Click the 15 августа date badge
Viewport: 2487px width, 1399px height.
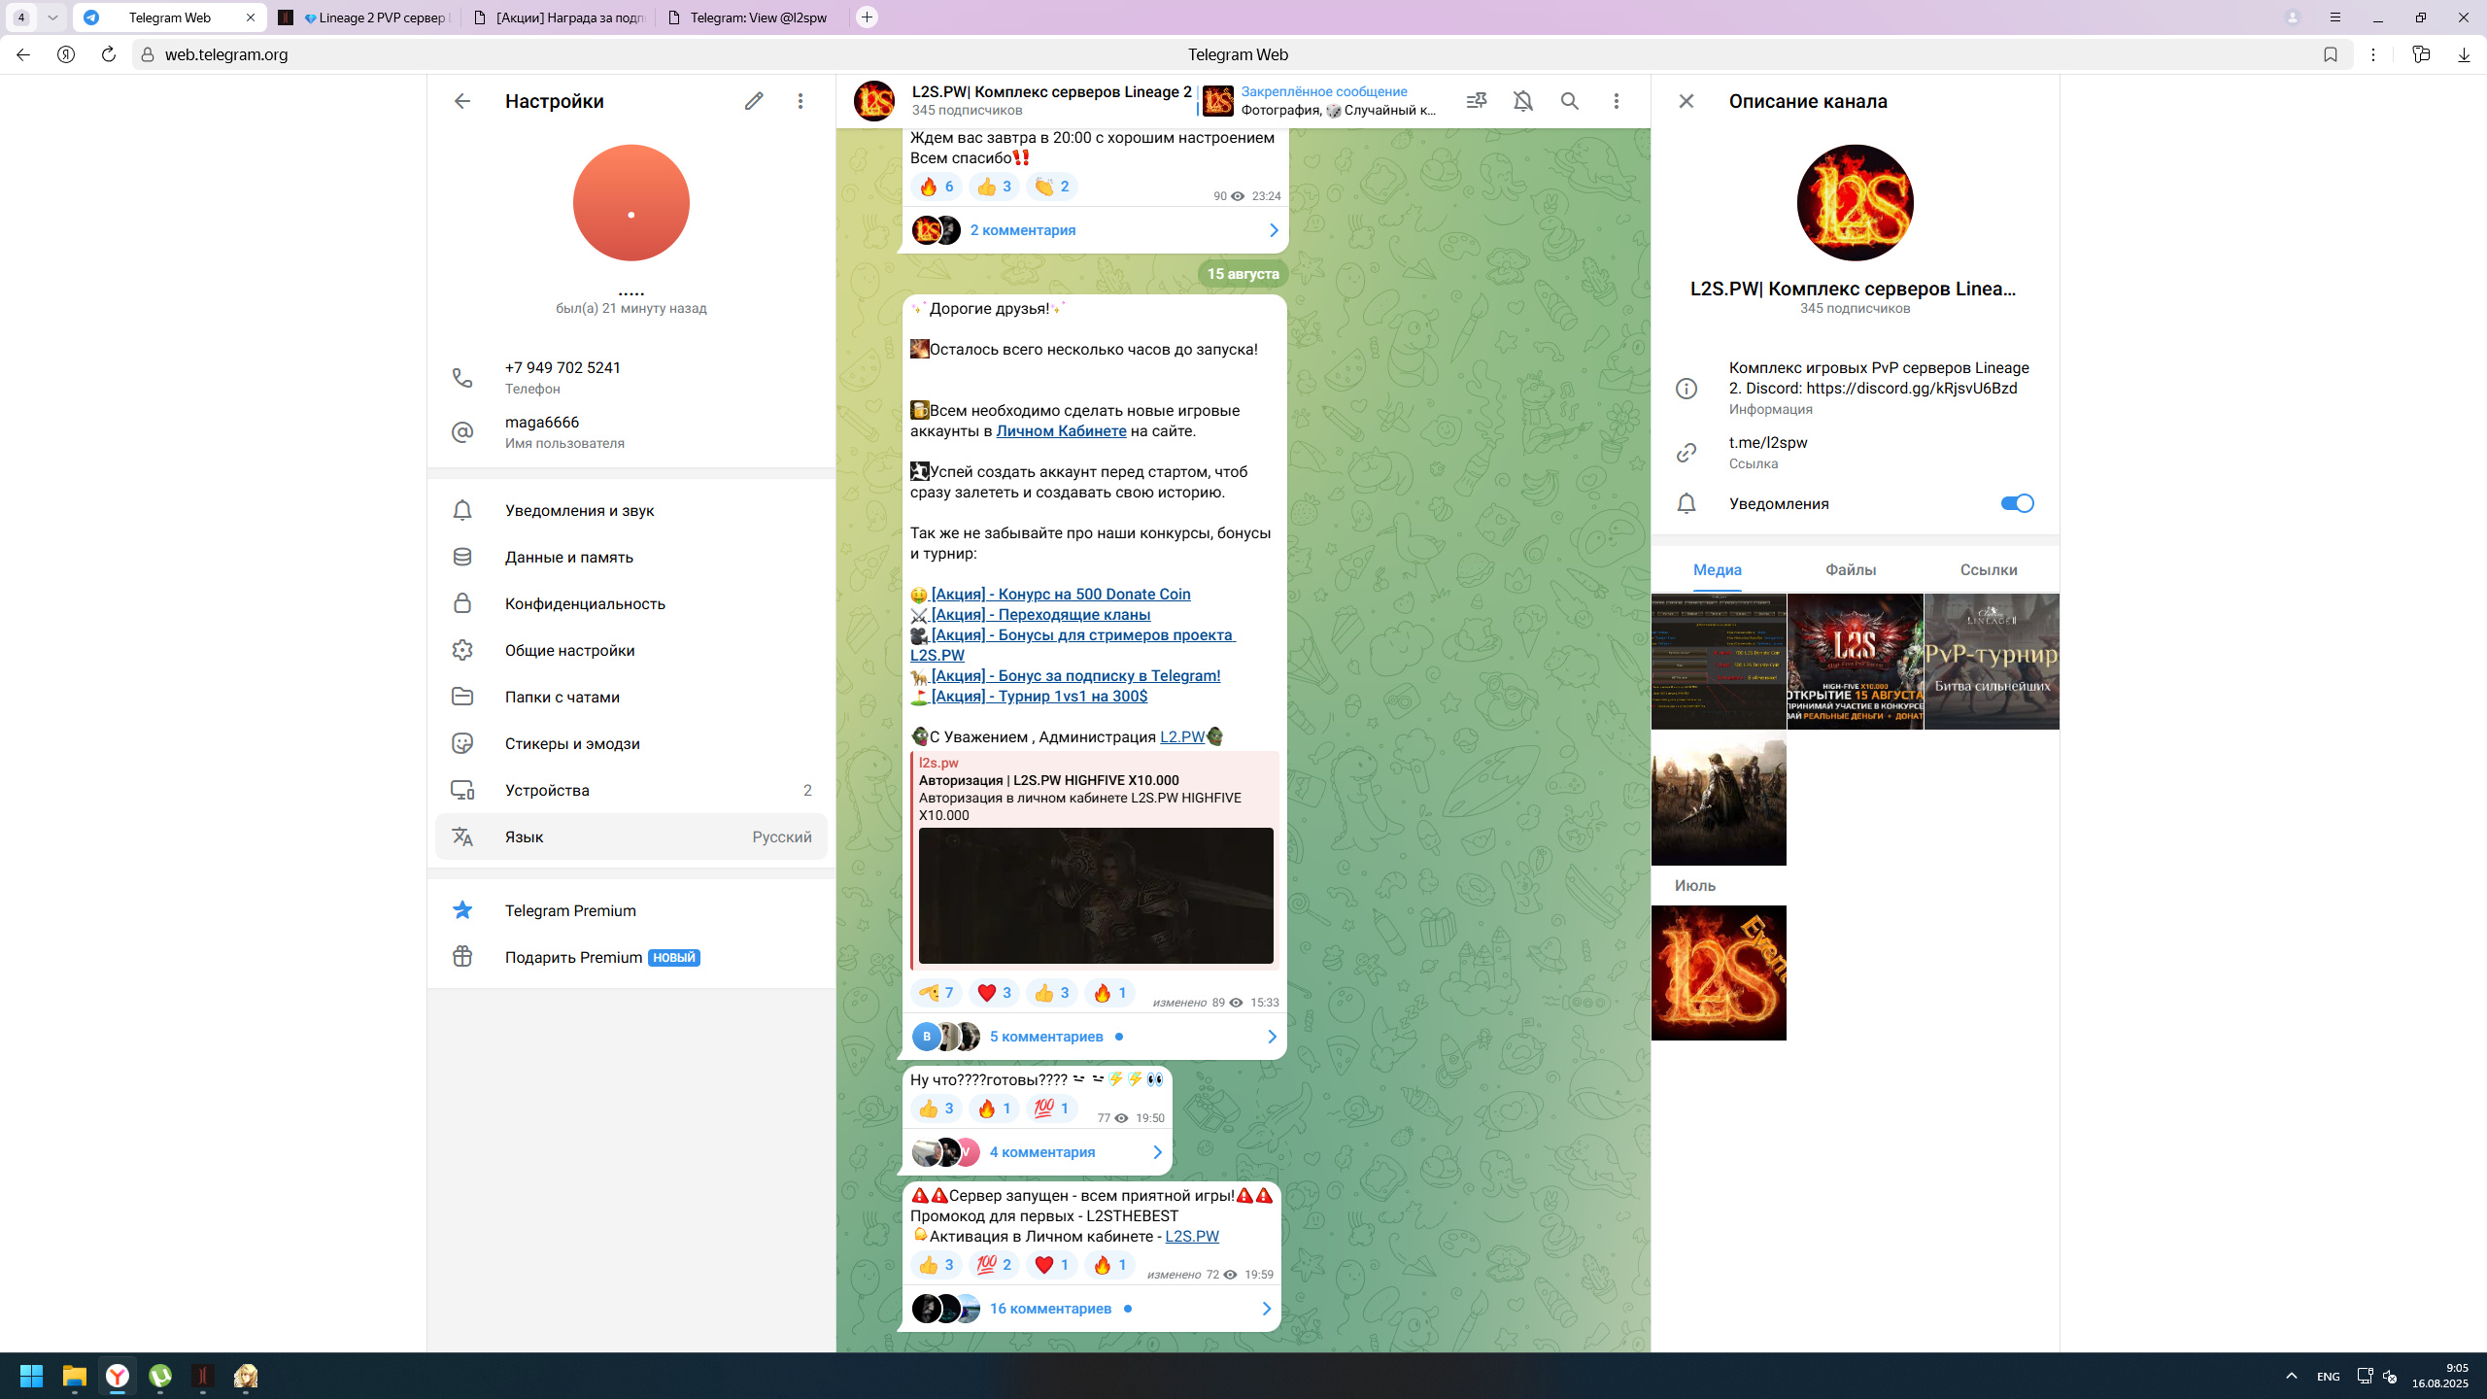click(x=1243, y=274)
